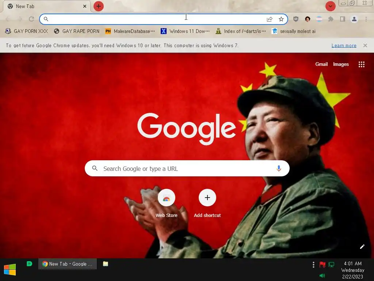Image resolution: width=374 pixels, height=281 pixels.
Task: Close the New Tab tab
Action: click(x=85, y=7)
